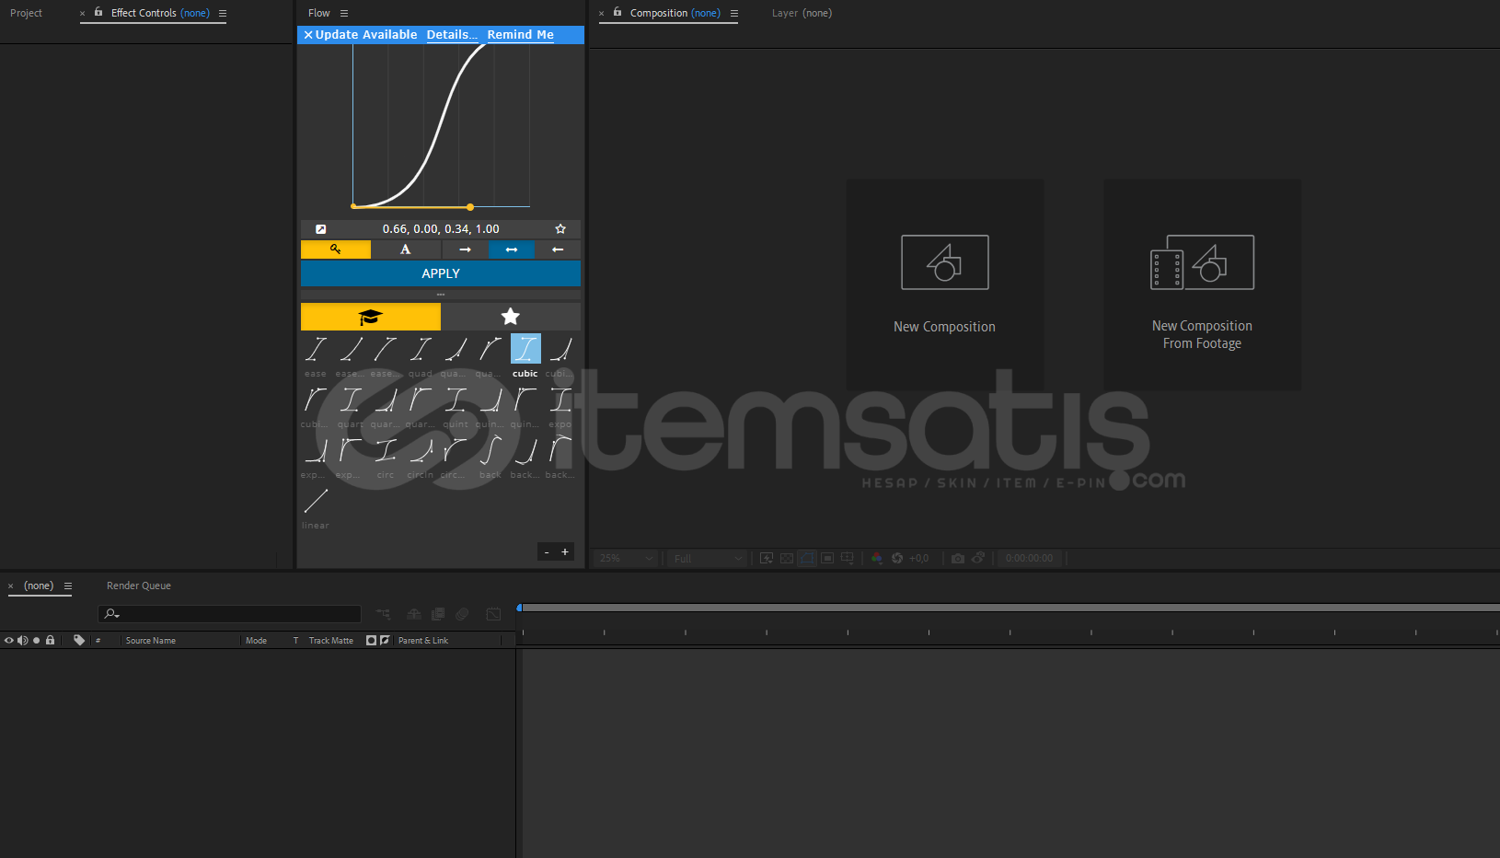Dismiss the Update Available banner with X
This screenshot has width=1500, height=858.
pyautogui.click(x=308, y=35)
